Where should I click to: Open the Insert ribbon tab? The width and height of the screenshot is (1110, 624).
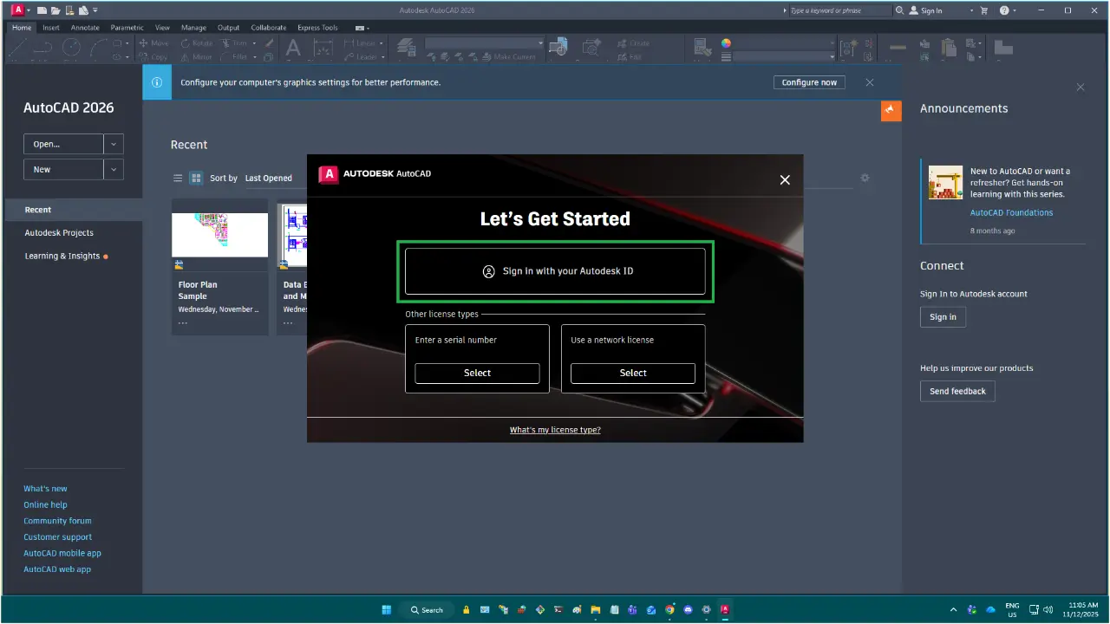point(51,28)
